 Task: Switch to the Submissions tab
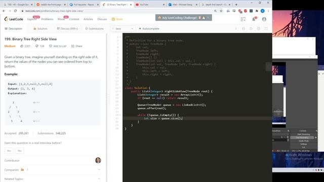point(95,28)
